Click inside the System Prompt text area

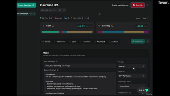[80, 83]
